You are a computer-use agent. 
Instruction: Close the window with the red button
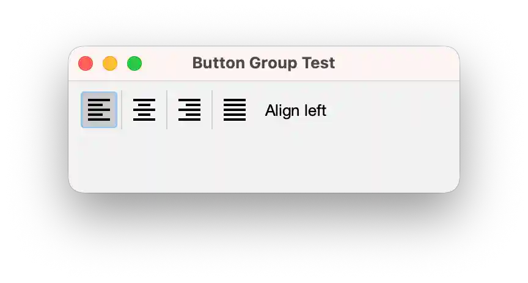86,63
